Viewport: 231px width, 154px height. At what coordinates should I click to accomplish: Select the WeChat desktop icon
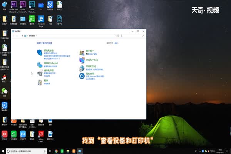click(x=5, y=92)
